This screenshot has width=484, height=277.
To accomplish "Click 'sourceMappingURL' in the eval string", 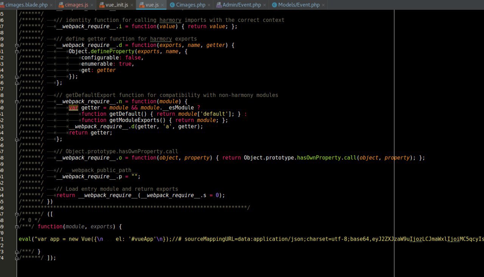I will coord(209,239).
